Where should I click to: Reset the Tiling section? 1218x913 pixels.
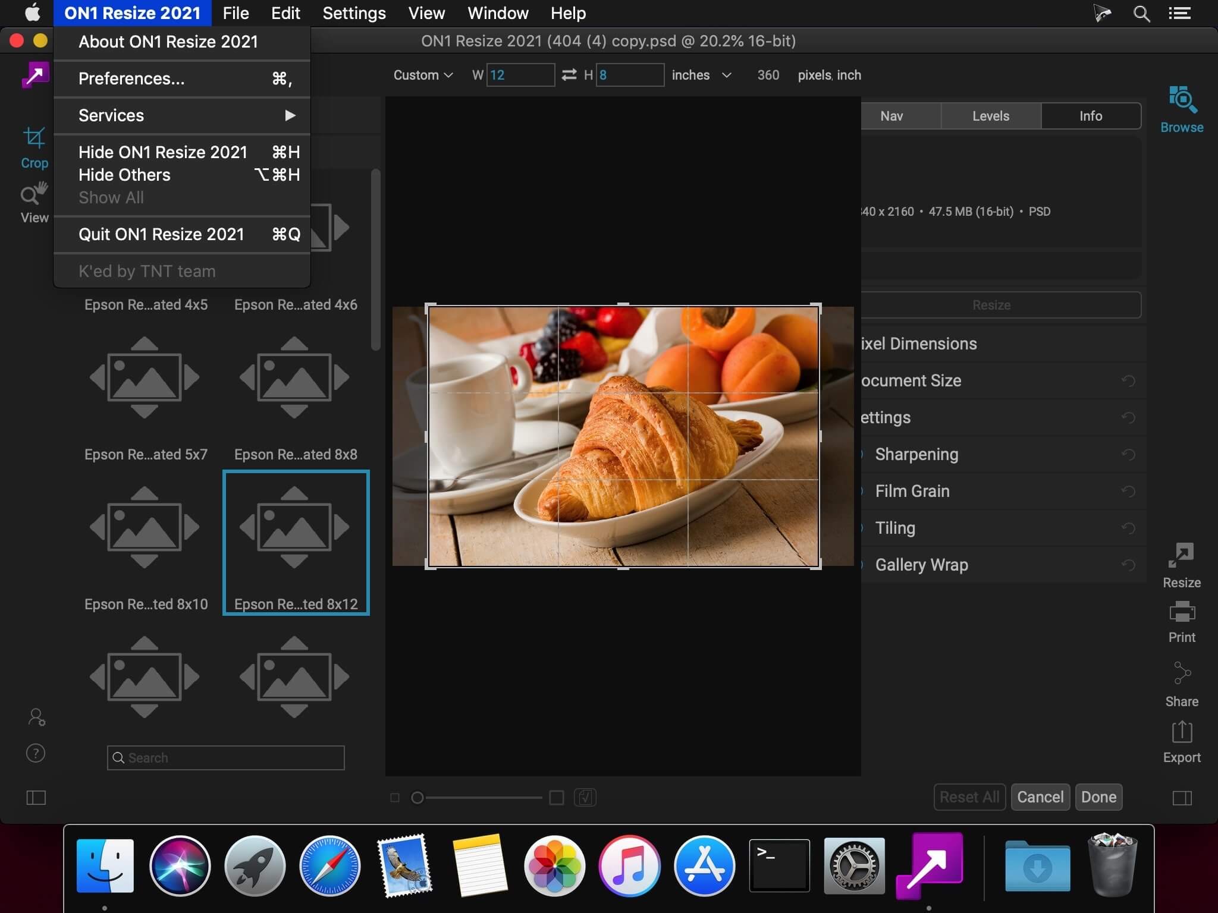[1128, 528]
